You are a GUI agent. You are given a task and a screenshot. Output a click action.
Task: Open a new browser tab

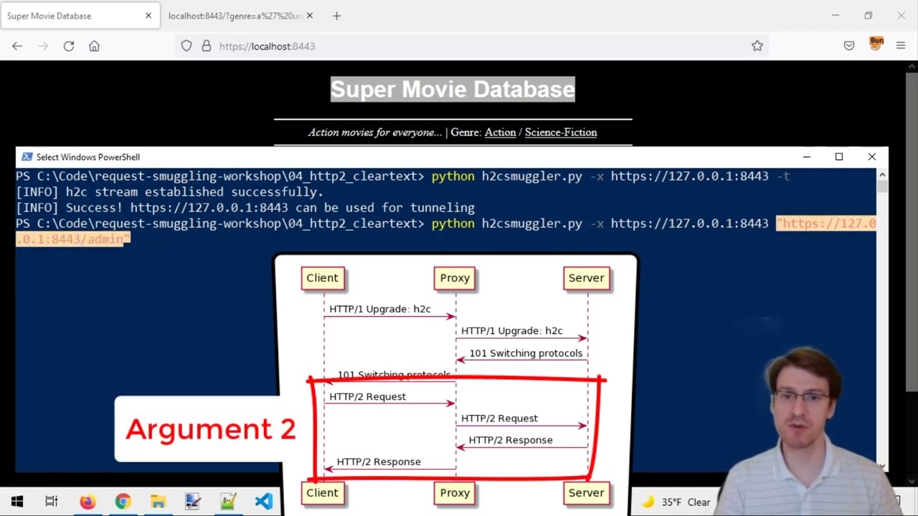[336, 16]
